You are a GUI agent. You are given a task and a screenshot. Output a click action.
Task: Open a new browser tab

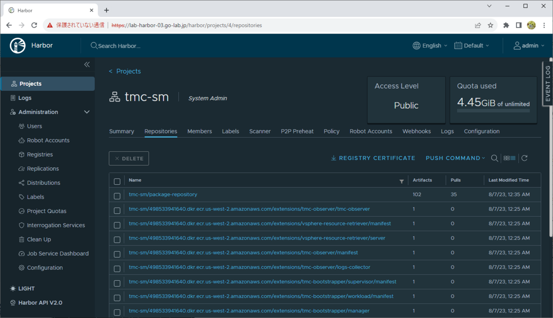pos(106,10)
